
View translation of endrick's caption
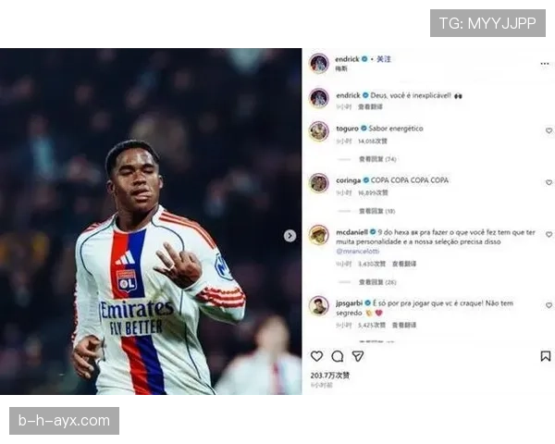[370, 106]
